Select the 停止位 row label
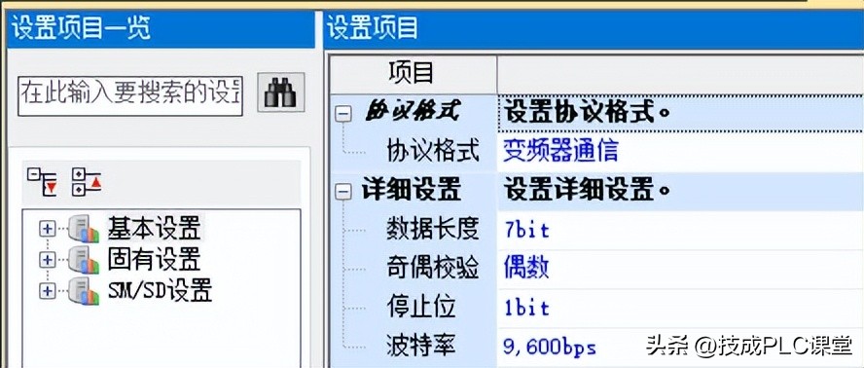Screen dimensions: 864x368 click(x=421, y=308)
